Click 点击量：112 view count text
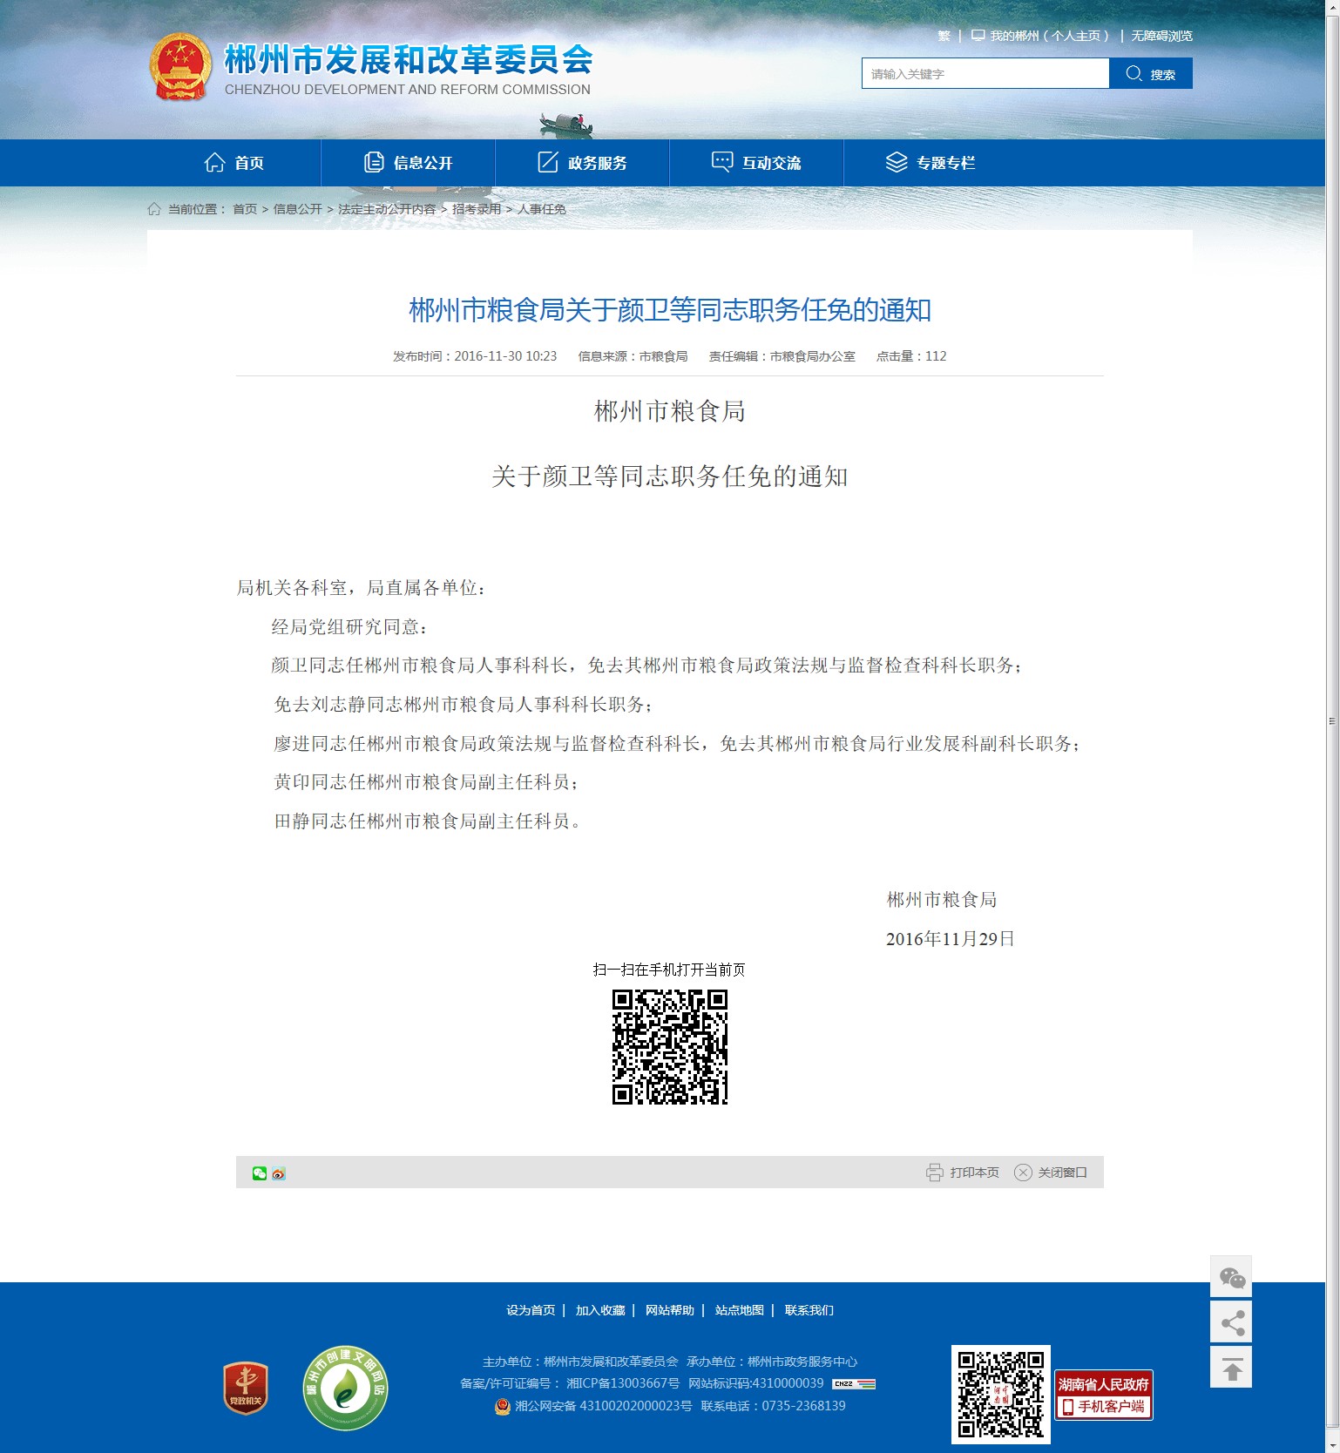This screenshot has height=1453, width=1340. click(x=911, y=356)
